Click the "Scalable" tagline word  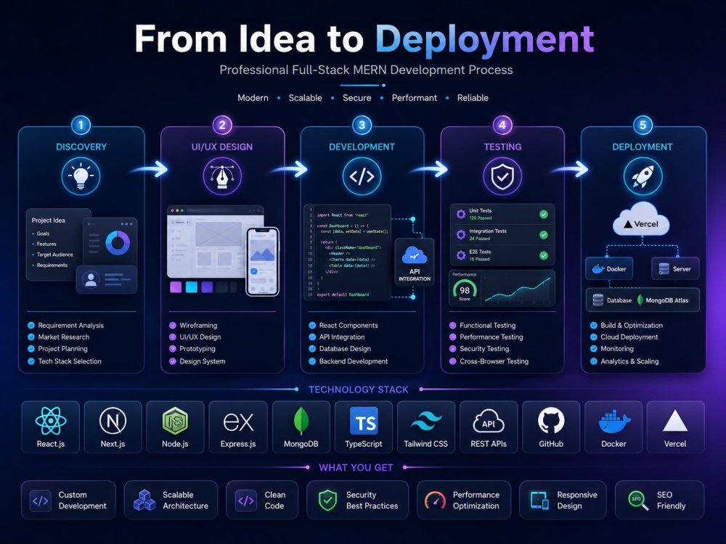305,98
